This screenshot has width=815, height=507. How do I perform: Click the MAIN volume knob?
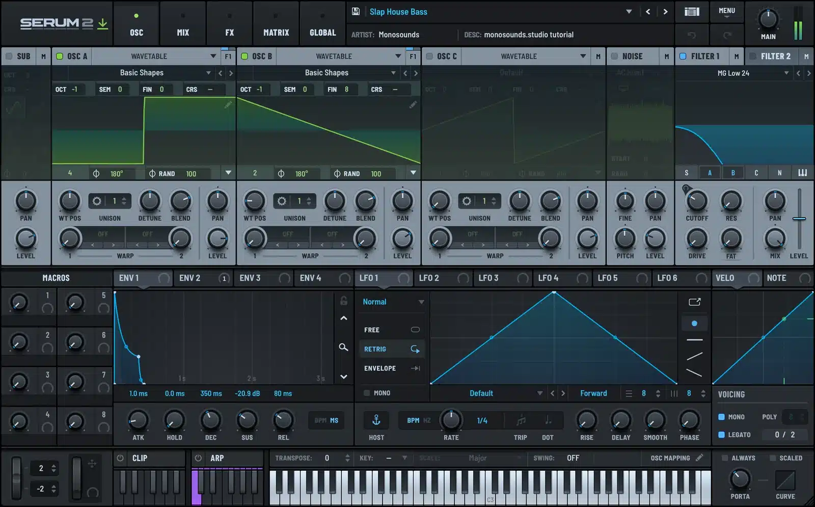(x=768, y=19)
